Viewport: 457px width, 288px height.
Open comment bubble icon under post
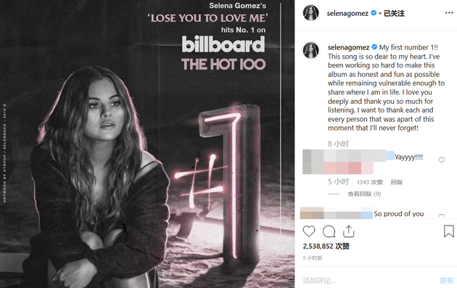click(329, 231)
